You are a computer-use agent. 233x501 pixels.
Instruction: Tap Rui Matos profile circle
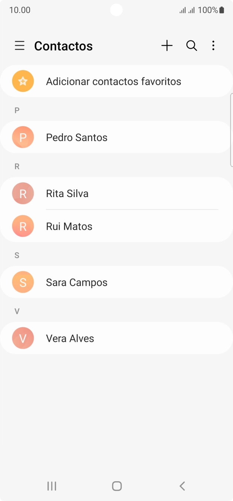click(23, 226)
